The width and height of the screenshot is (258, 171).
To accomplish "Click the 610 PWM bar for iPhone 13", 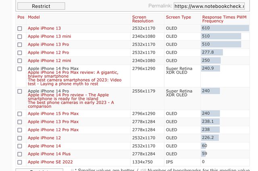I will [x=225, y=28].
